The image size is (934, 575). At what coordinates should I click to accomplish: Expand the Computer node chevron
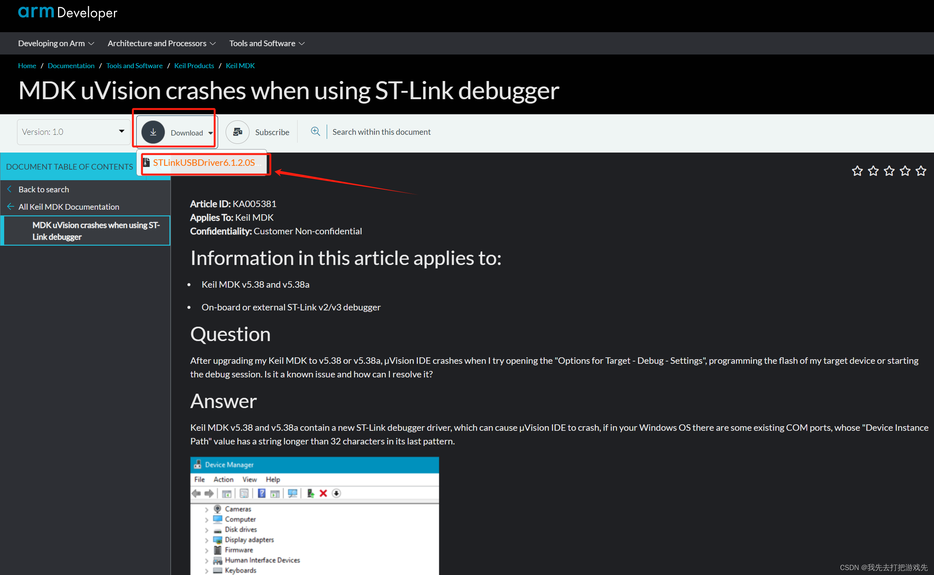[x=206, y=519]
